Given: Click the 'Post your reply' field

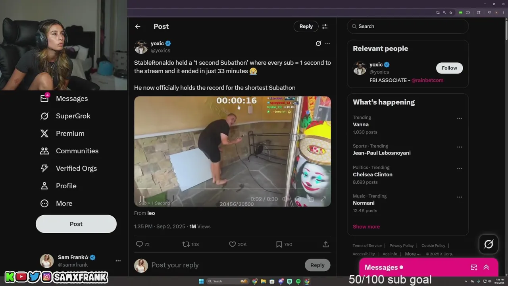Looking at the screenshot, I should tap(226, 265).
